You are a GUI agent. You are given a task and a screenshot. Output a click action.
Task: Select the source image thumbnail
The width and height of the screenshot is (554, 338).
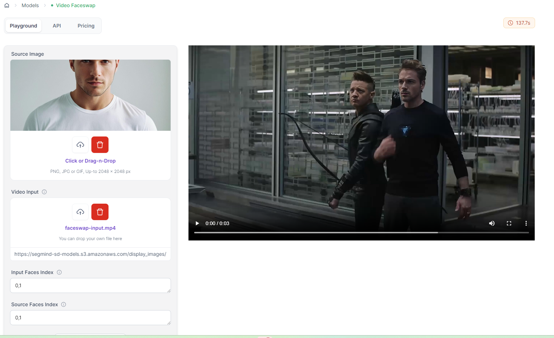[x=90, y=95]
